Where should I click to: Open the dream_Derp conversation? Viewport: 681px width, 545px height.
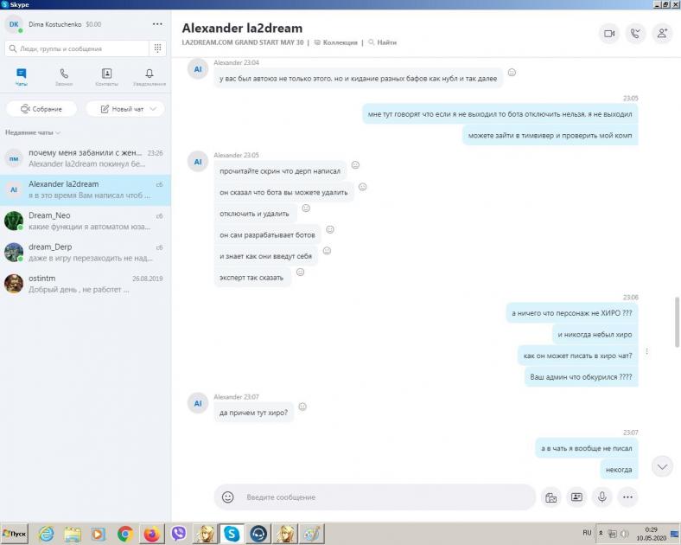click(85, 252)
